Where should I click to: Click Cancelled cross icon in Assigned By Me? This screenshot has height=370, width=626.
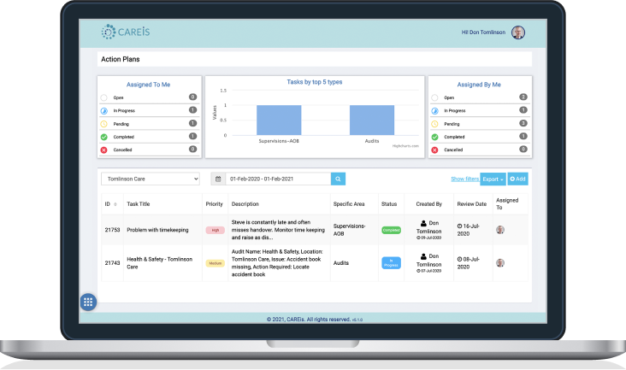click(x=434, y=150)
